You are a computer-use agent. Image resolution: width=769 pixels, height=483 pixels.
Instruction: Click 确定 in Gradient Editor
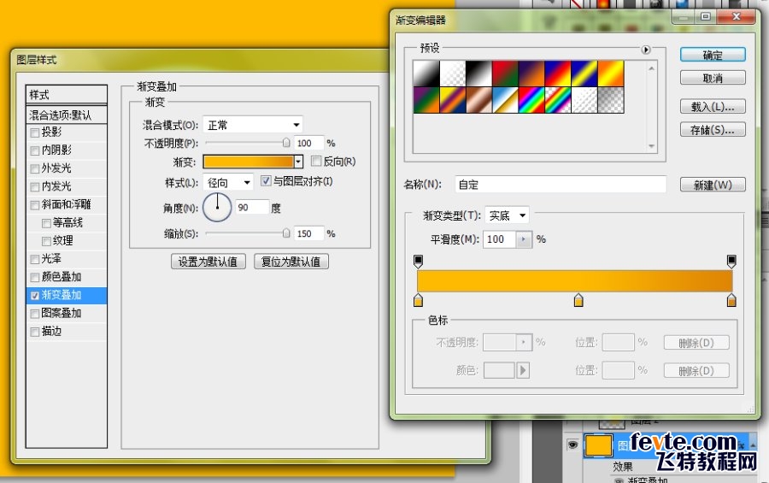tap(713, 55)
